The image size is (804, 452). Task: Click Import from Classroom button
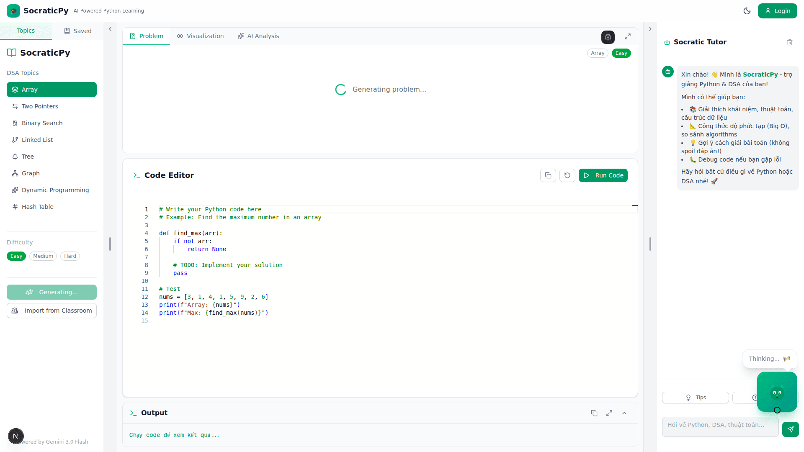click(x=52, y=311)
